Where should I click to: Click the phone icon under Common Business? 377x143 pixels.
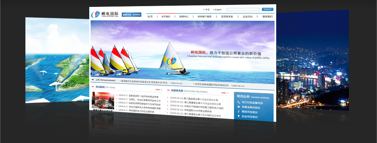(239, 102)
